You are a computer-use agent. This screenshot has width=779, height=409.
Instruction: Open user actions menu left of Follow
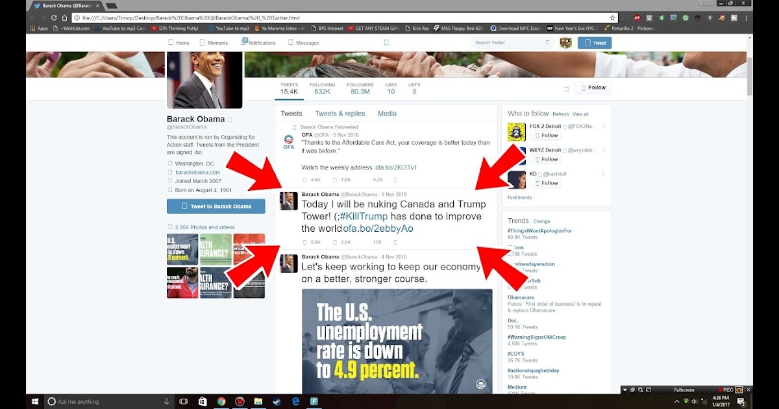[566, 88]
